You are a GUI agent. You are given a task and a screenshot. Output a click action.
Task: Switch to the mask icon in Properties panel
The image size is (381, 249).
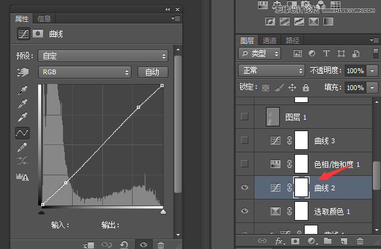point(38,33)
